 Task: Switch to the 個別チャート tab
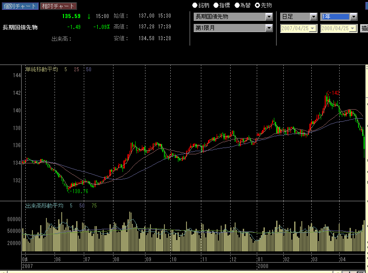[19, 6]
